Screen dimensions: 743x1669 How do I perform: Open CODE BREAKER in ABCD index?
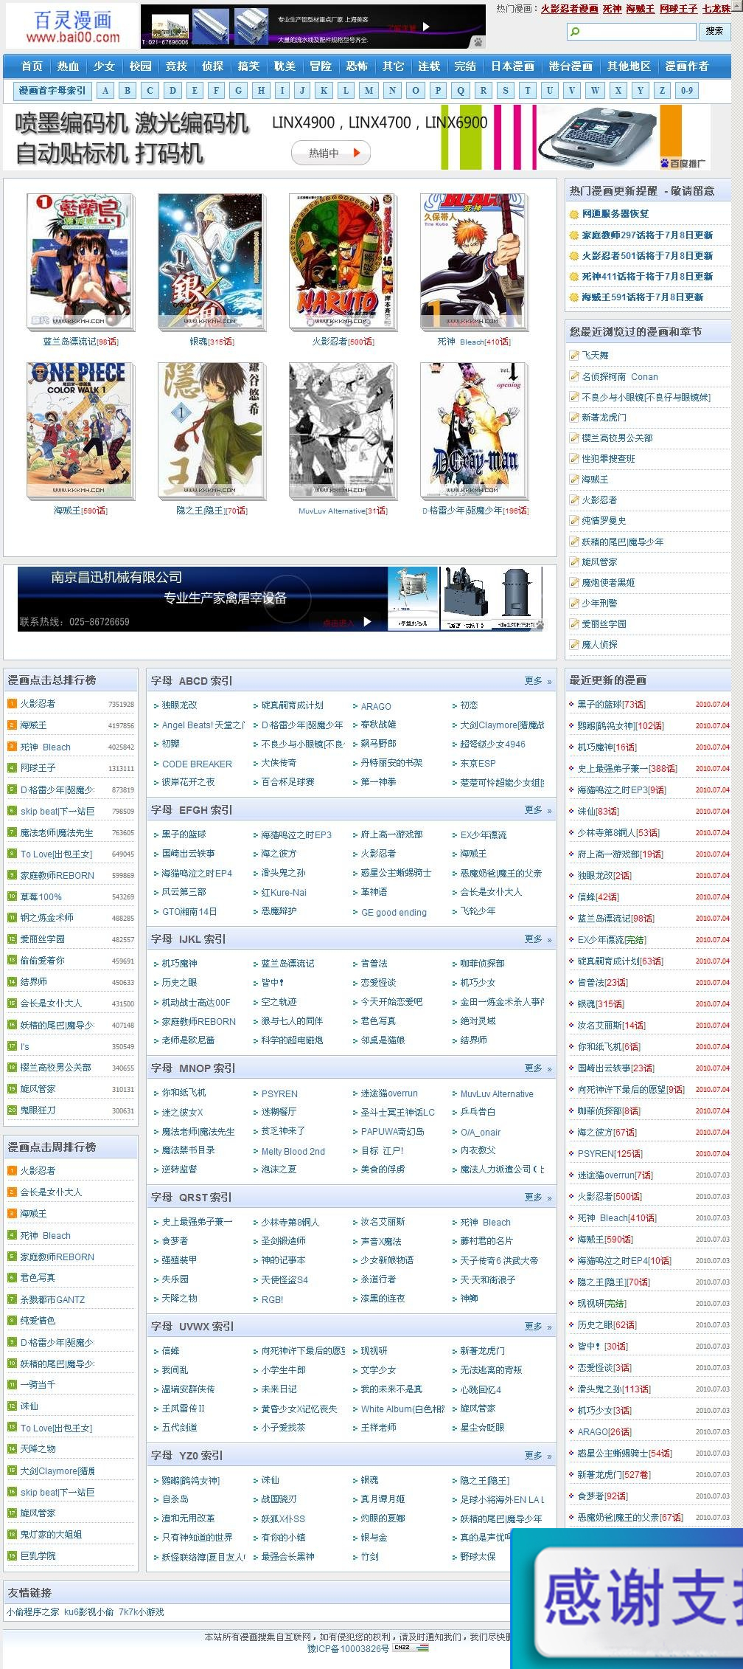[x=197, y=764]
